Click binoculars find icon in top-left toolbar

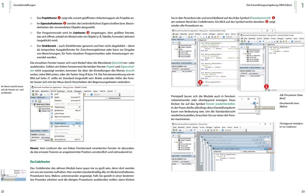coord(191,37)
